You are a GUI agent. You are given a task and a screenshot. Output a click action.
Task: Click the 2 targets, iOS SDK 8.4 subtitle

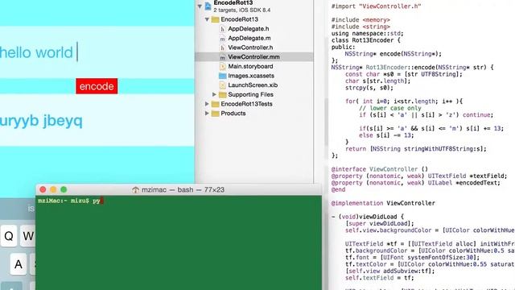242,10
